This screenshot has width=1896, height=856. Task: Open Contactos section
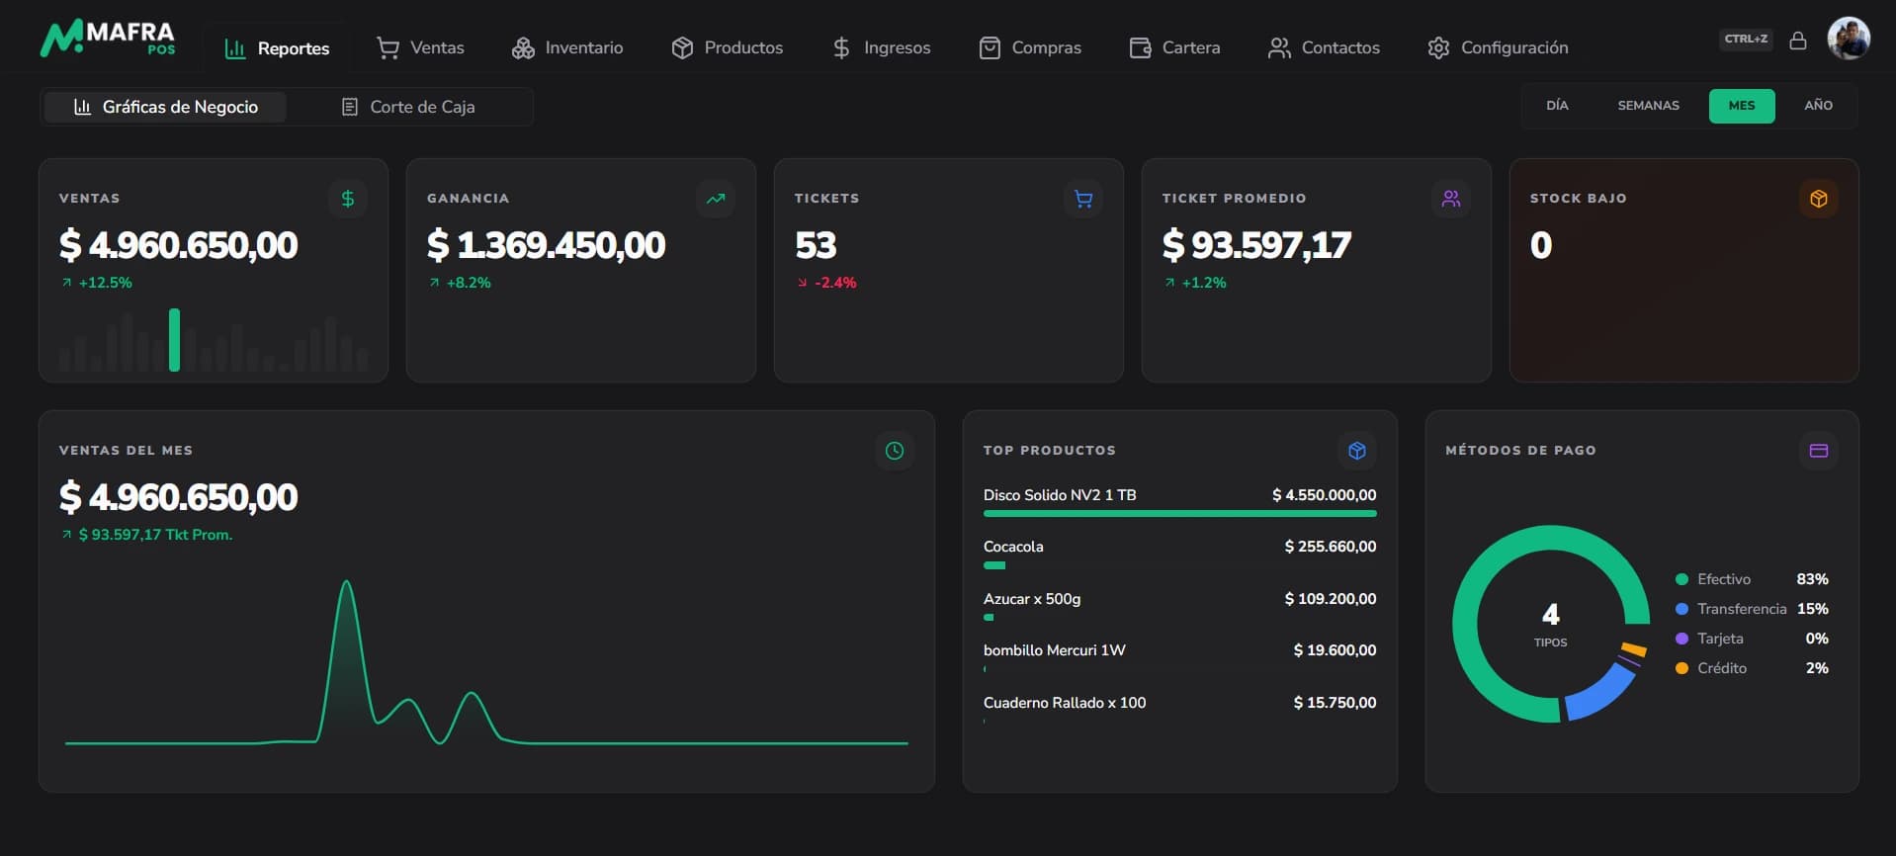click(1324, 47)
